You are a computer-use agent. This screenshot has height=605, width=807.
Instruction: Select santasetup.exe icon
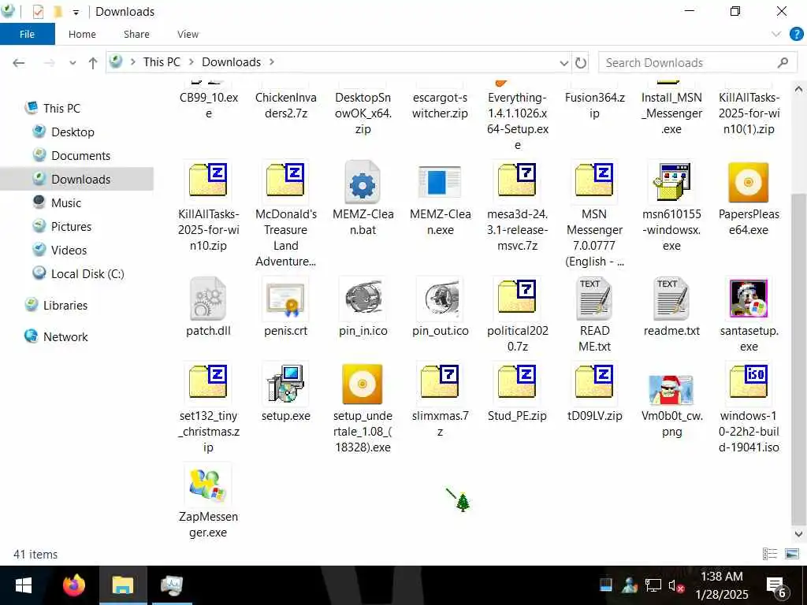pos(749,299)
